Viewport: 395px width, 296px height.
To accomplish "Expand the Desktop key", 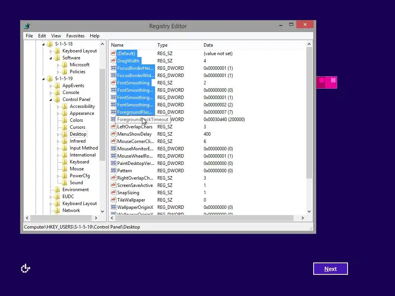I will click(x=58, y=135).
